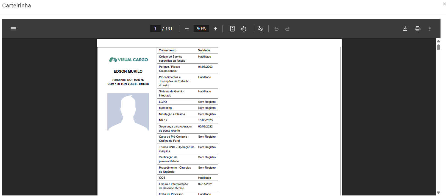Toggle fit to page view
Viewport: 446px width, 196px height.
pos(232,29)
